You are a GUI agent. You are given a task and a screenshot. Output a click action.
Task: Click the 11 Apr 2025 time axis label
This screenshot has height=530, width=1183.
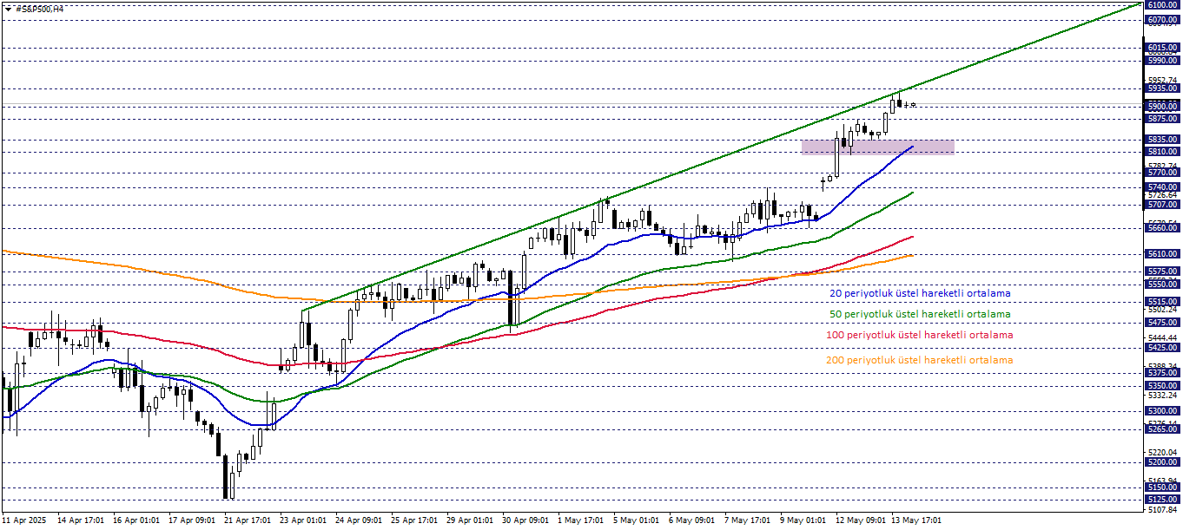(23, 520)
